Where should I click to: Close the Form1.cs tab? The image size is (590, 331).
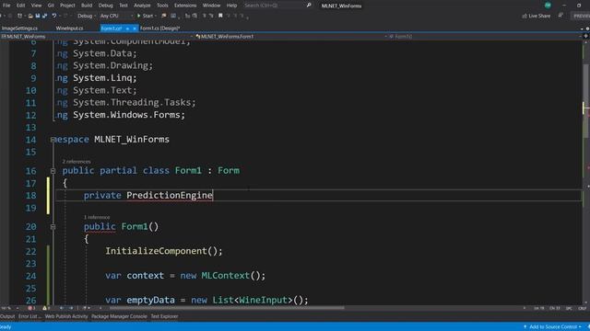click(x=135, y=29)
